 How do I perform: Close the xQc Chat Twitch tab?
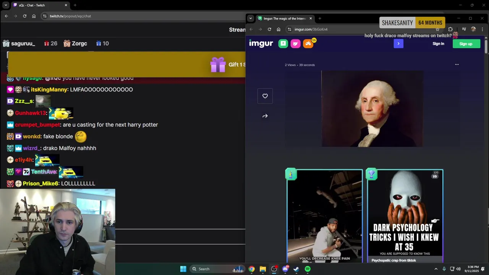click(66, 5)
